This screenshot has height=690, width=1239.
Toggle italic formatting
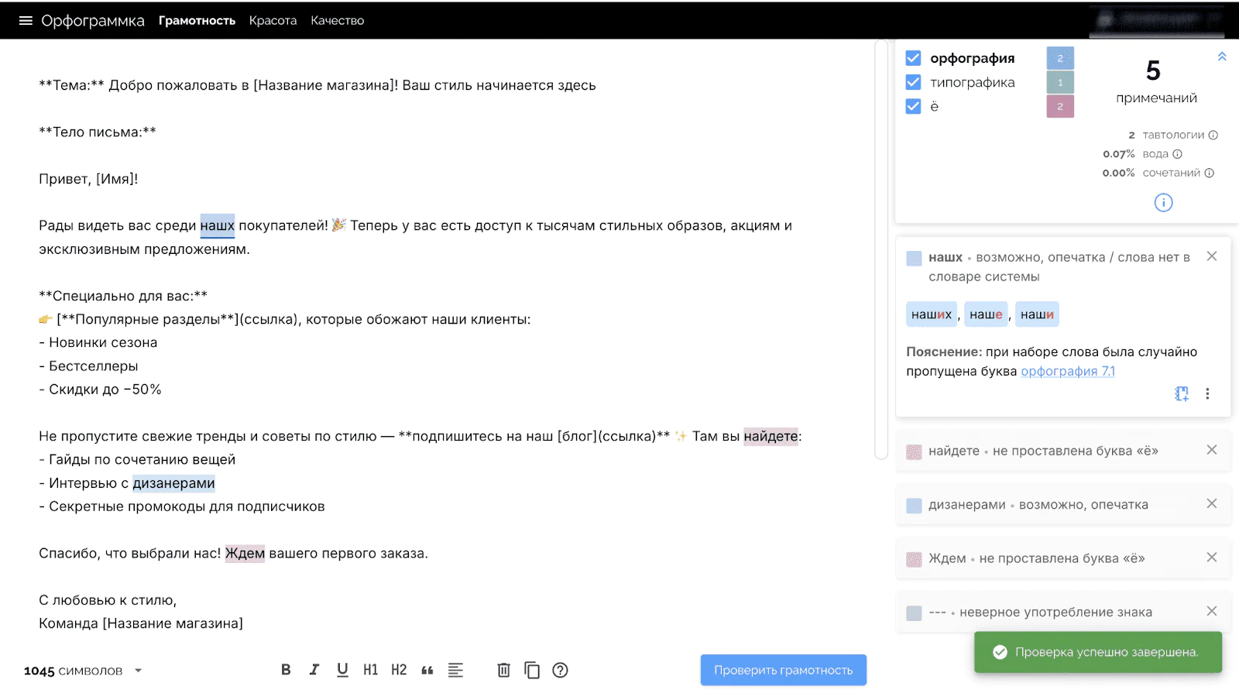click(314, 670)
